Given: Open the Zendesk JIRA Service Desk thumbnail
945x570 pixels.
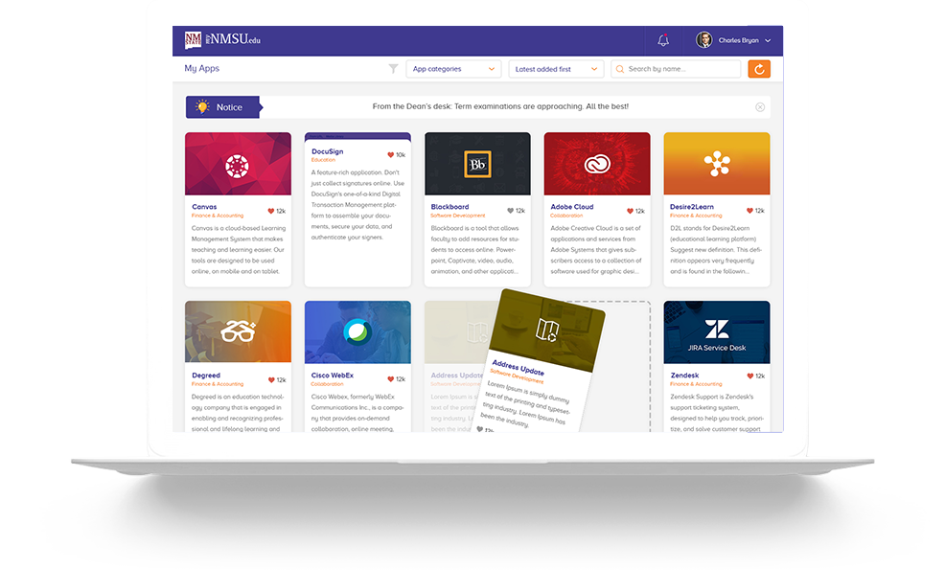Looking at the screenshot, I should click(717, 332).
